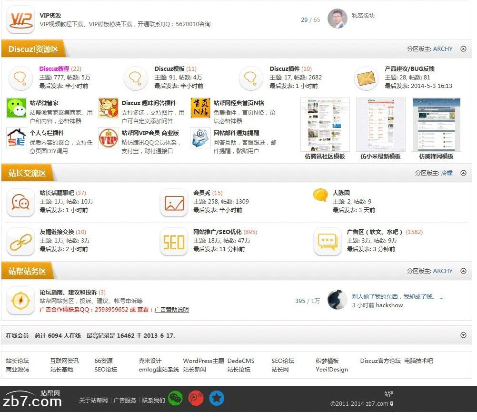Click the 广告区 message bubble icon

(x=328, y=242)
